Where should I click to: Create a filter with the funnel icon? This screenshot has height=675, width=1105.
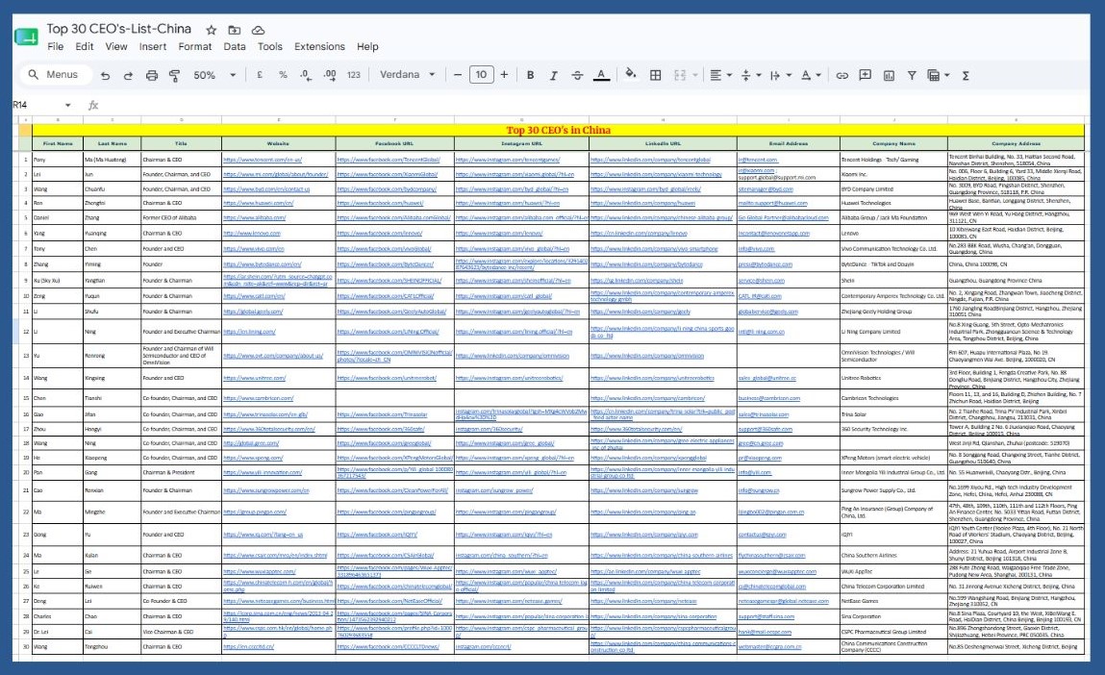pos(911,75)
